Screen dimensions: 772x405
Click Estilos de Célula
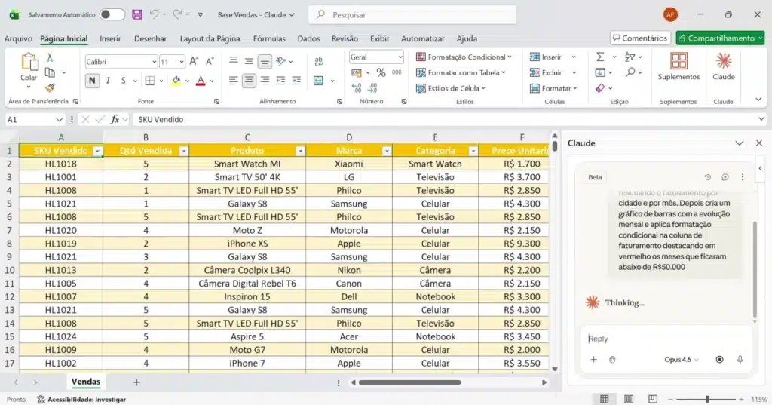451,89
